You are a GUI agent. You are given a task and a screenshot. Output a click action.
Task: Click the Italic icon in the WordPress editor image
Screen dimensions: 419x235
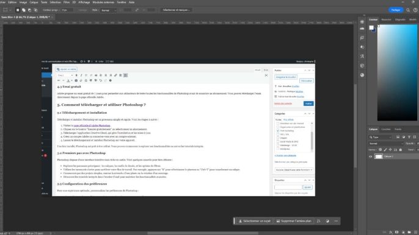81,75
